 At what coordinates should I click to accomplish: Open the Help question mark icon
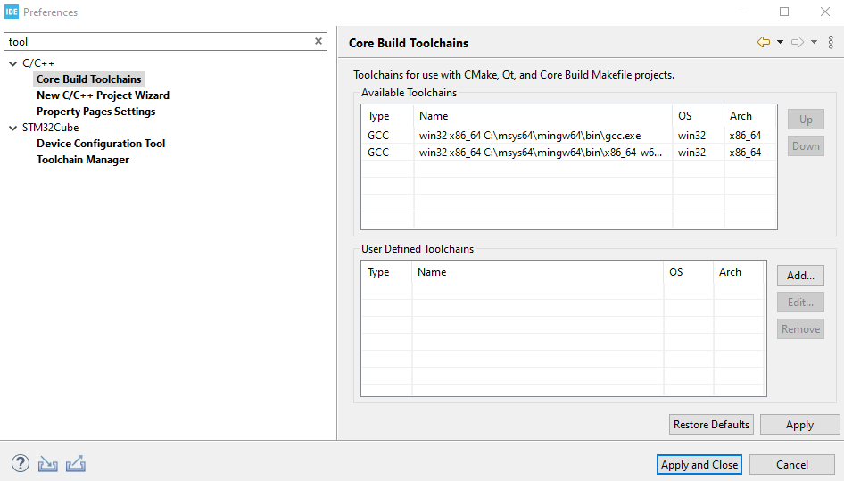[x=21, y=464]
